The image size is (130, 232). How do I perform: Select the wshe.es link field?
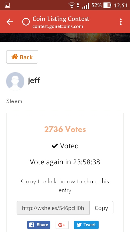(x=53, y=208)
